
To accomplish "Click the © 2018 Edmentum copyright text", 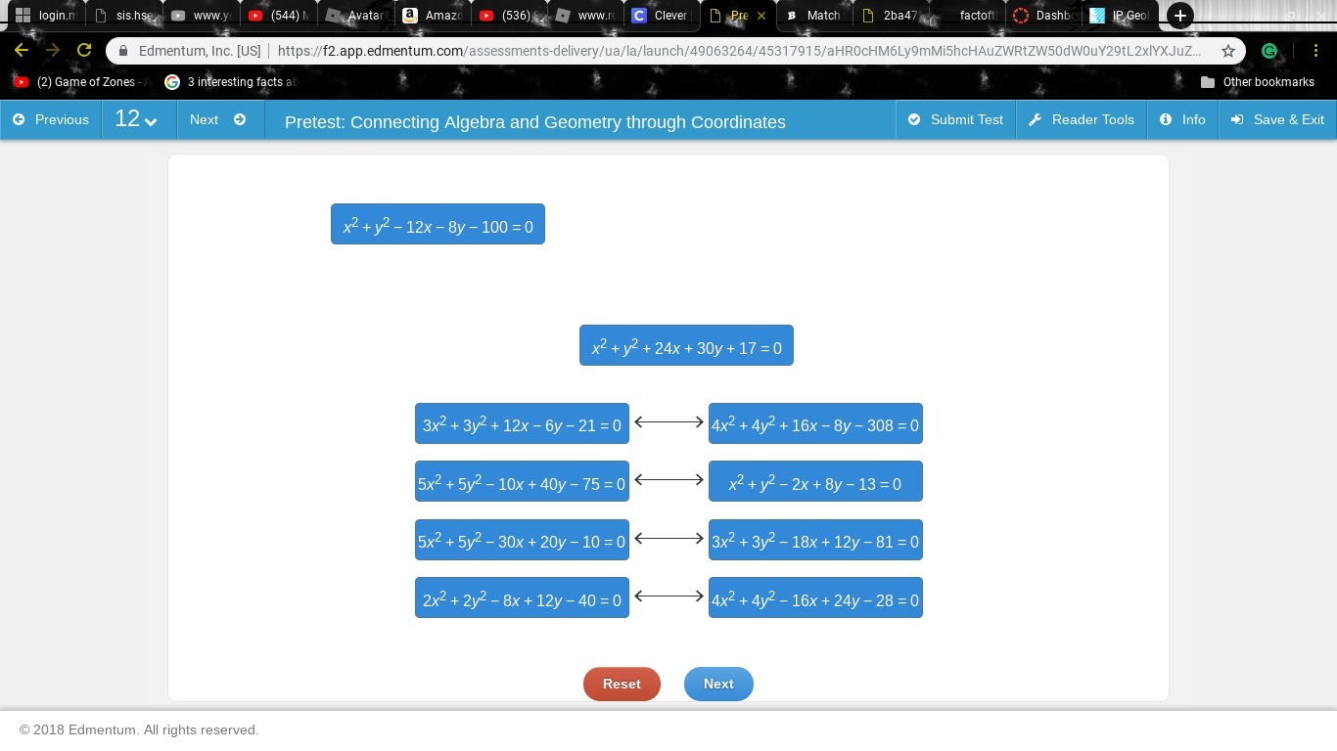I will pyautogui.click(x=139, y=729).
